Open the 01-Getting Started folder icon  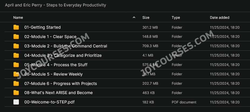[16, 27]
